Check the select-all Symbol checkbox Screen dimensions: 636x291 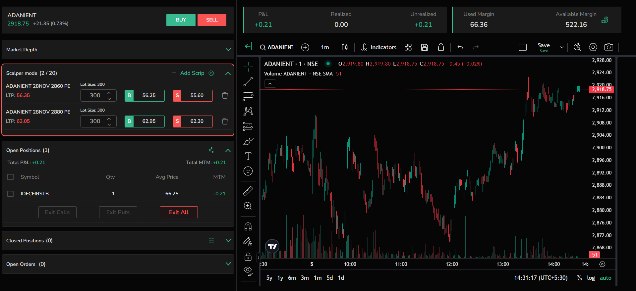pos(11,177)
